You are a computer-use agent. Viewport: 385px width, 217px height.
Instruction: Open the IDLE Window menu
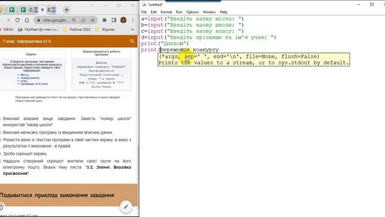(209, 12)
